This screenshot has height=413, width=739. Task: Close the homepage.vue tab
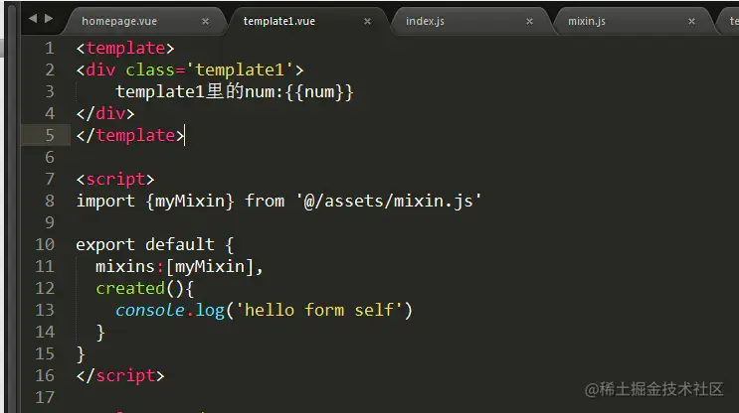[x=205, y=21]
